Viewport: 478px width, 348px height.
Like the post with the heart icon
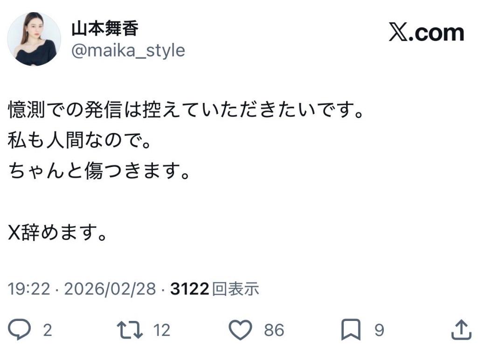[x=242, y=330]
